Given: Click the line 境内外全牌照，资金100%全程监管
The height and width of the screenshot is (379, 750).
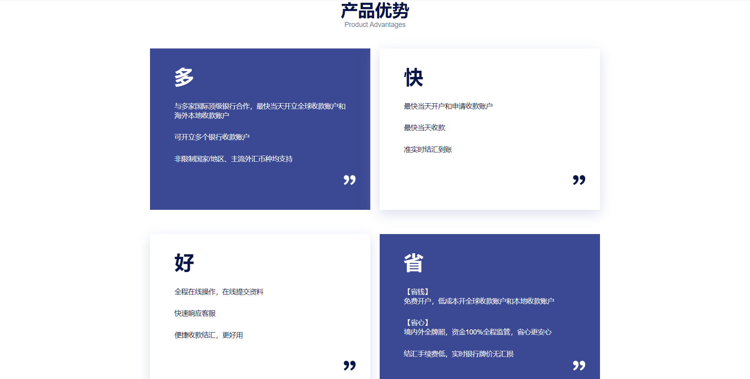Looking at the screenshot, I should (457, 332).
